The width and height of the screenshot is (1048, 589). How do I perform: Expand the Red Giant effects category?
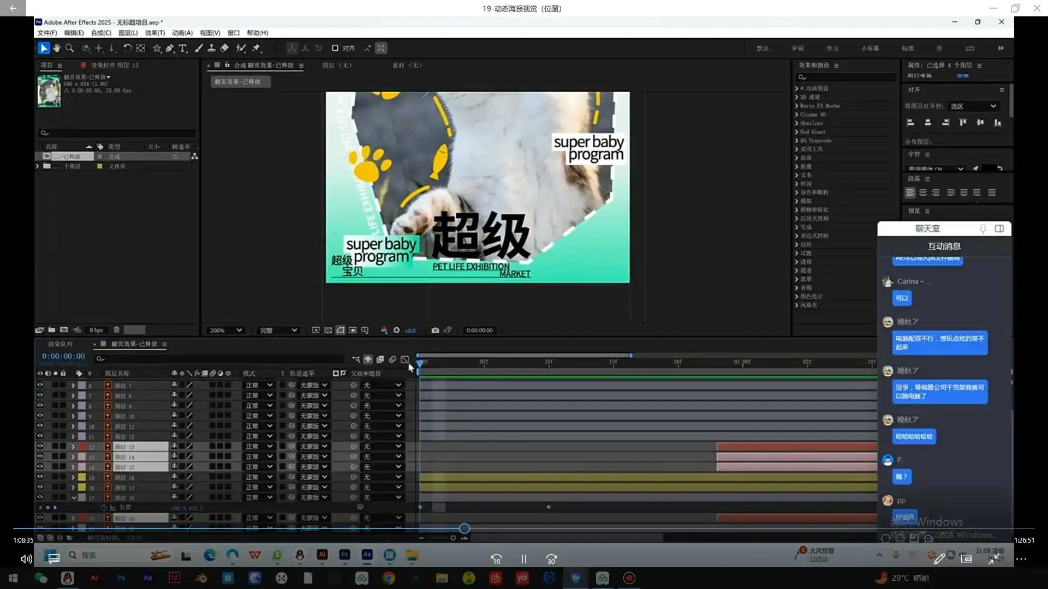(797, 131)
